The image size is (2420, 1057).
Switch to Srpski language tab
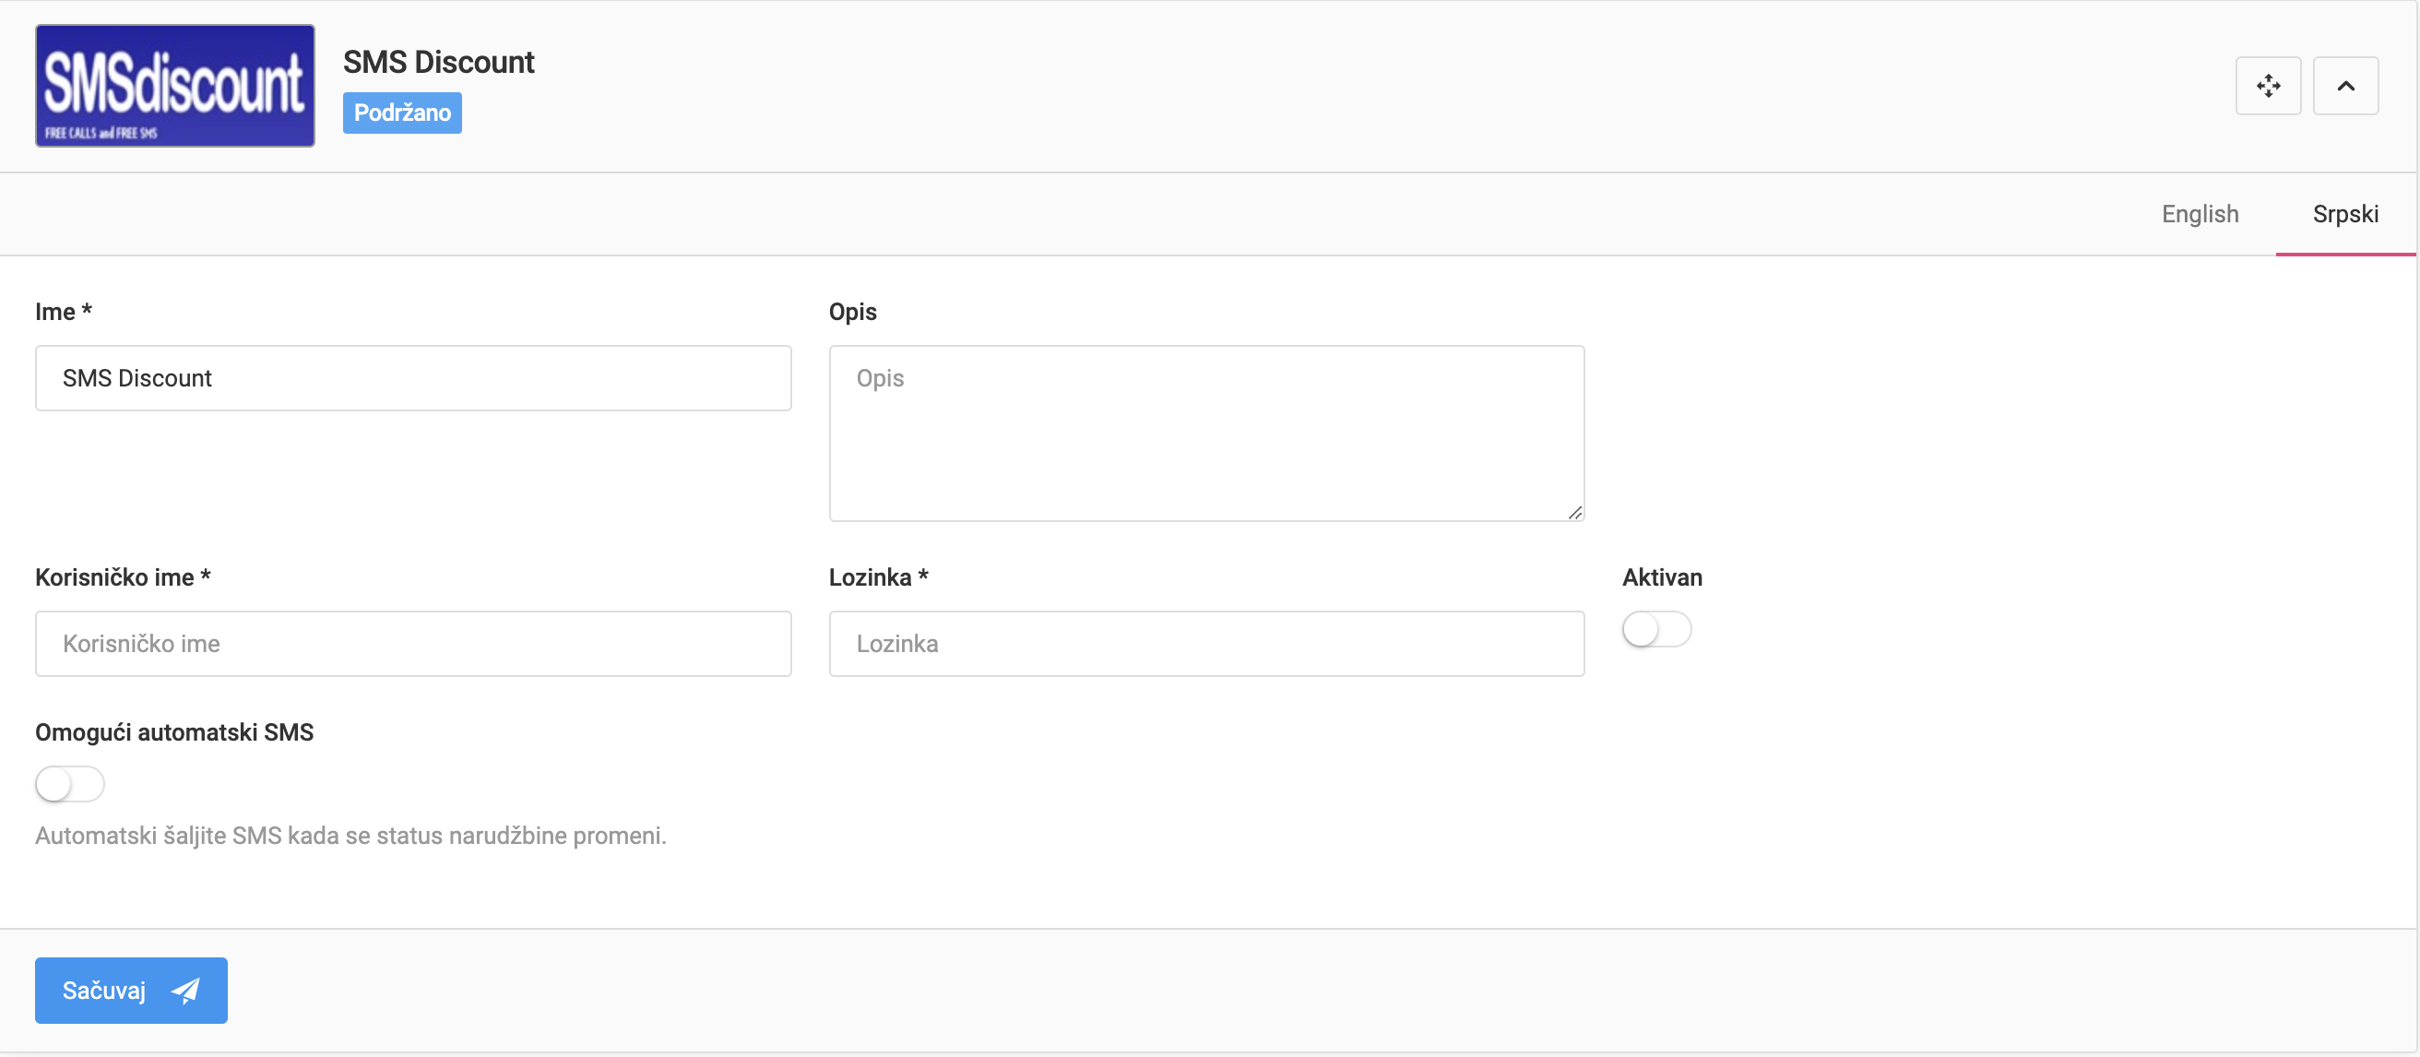point(2346,213)
